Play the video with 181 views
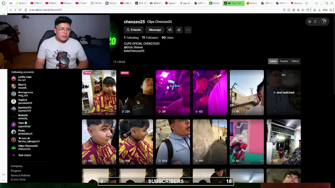The height and width of the screenshot is (188, 335). pyautogui.click(x=99, y=142)
